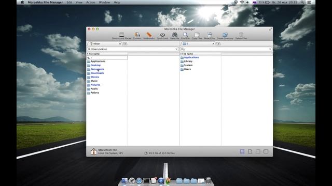Open Finder in the Dock

[125, 180]
